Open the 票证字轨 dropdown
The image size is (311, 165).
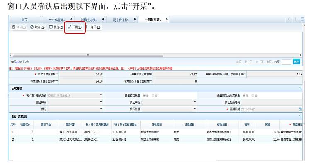(195, 102)
